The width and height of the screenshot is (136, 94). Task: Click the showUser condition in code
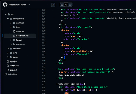click(x=67, y=15)
